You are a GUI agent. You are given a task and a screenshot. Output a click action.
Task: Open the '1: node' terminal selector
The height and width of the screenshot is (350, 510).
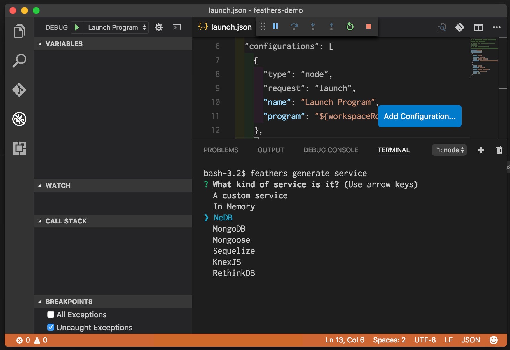[449, 150]
